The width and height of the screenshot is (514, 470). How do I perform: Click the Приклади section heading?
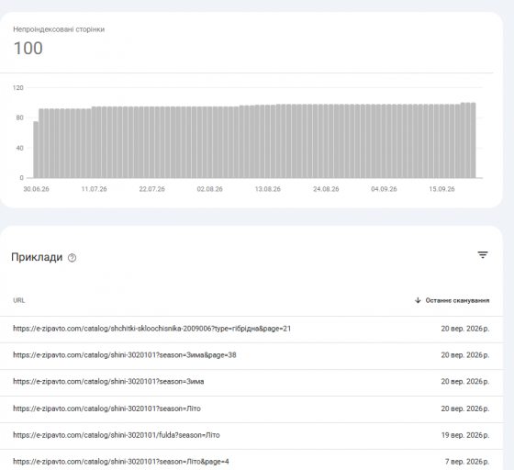pos(37,257)
